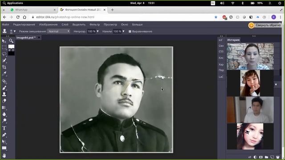Image resolution: width=285 pixels, height=160 pixels.
Task: Click the dropdown arrow beside the video thumbnails
Action: click(276, 84)
